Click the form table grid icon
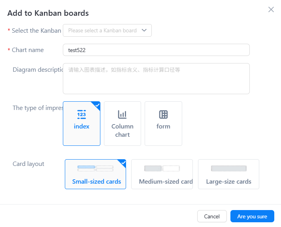This screenshot has width=281, height=227. (163, 114)
